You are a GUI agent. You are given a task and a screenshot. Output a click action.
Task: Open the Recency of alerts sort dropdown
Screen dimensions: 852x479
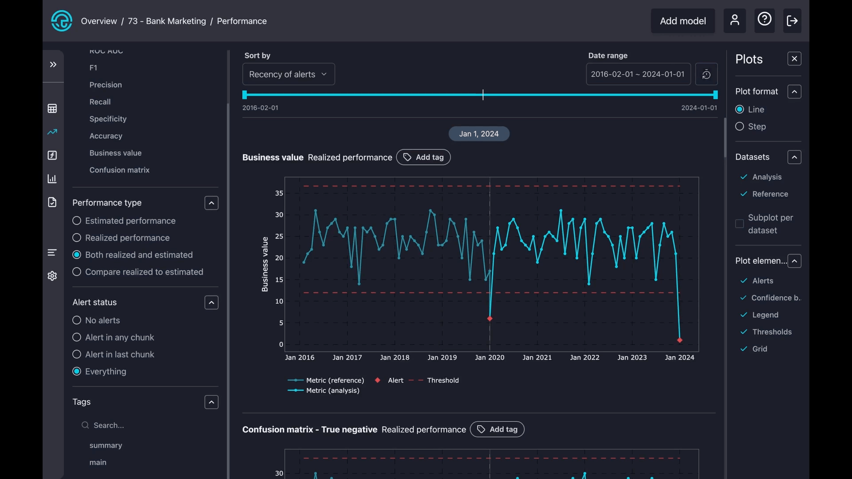point(288,75)
